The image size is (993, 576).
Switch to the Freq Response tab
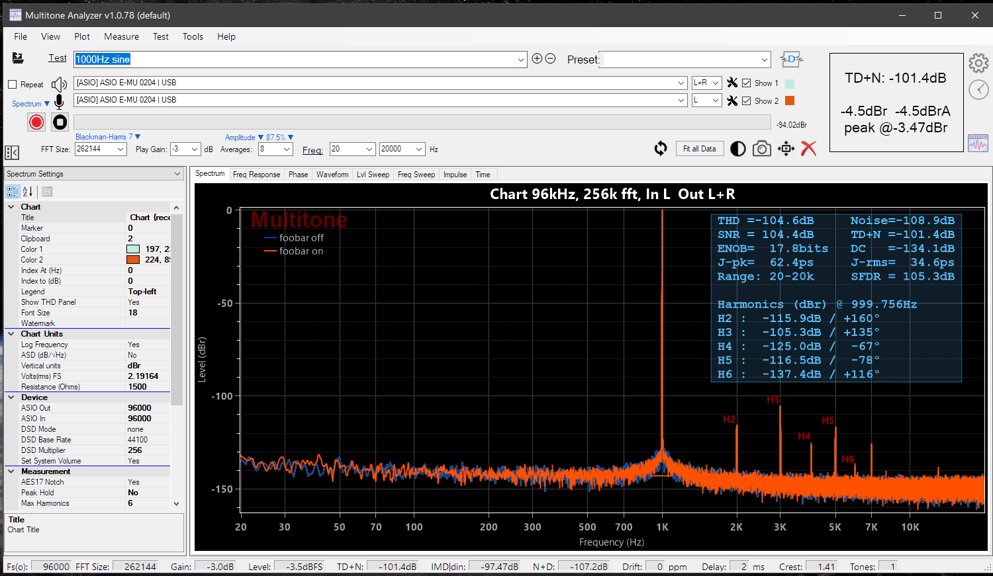coord(256,175)
